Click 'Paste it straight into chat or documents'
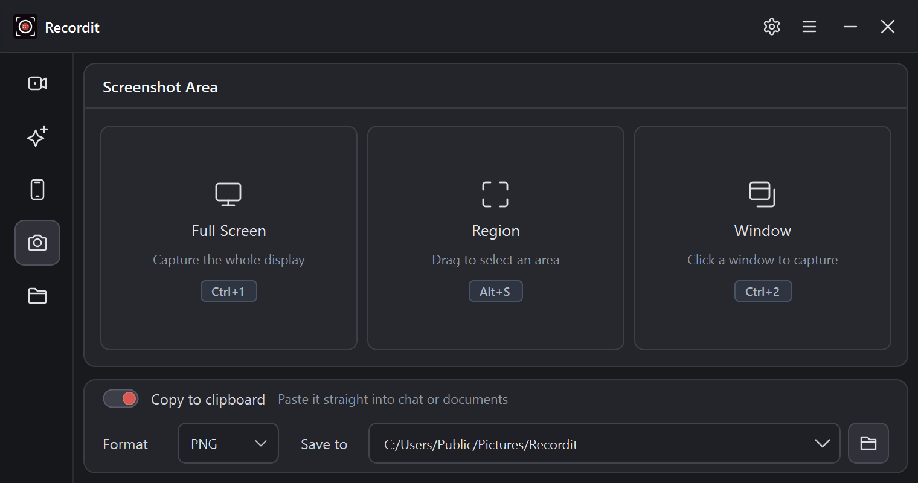The width and height of the screenshot is (918, 483). 393,400
